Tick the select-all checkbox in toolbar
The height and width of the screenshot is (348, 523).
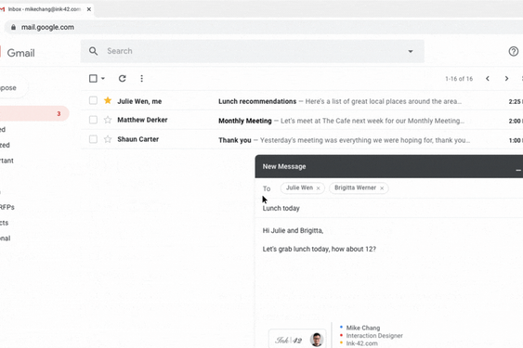pyautogui.click(x=93, y=78)
